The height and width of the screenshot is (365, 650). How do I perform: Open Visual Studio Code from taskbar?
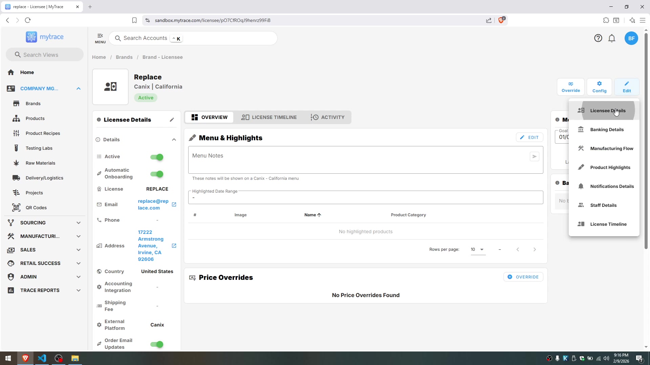[x=42, y=358]
